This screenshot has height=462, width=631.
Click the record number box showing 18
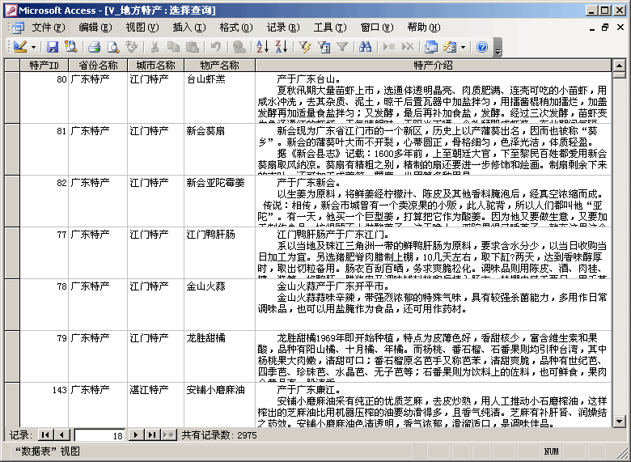[x=100, y=435]
